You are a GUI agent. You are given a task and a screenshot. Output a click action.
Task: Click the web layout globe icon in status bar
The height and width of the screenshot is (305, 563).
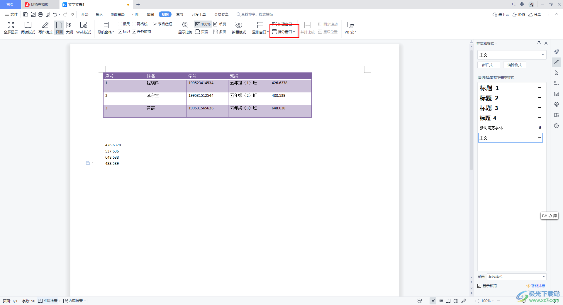click(x=456, y=301)
